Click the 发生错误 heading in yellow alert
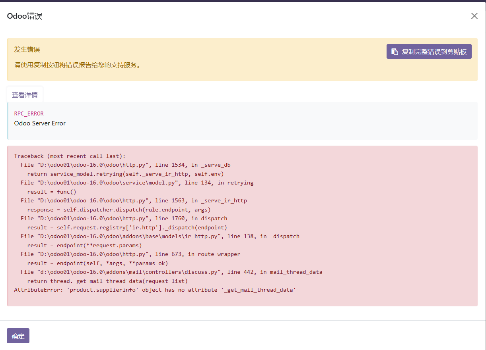 point(27,50)
